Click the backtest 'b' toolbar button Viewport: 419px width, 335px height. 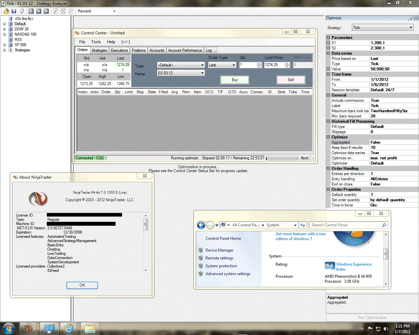click(31, 11)
